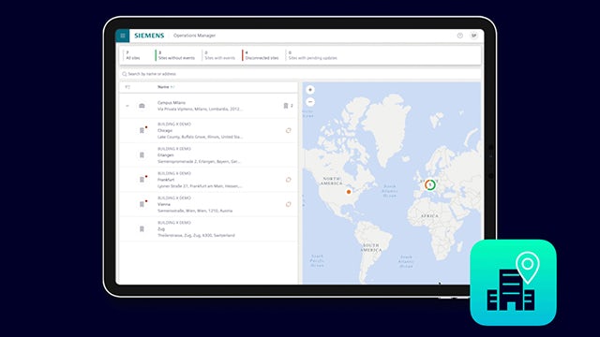Open the Chicago site name

click(x=165, y=131)
